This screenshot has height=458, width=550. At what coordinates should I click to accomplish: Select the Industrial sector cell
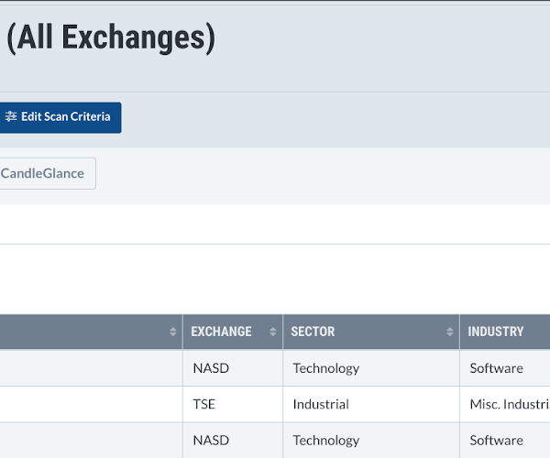pyautogui.click(x=371, y=404)
